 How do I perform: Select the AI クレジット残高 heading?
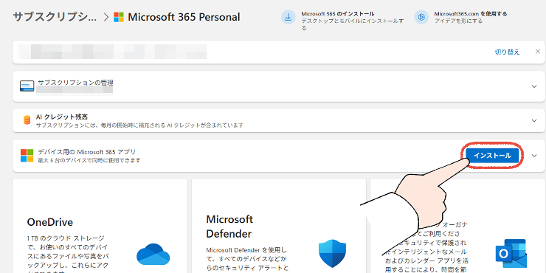(61, 117)
